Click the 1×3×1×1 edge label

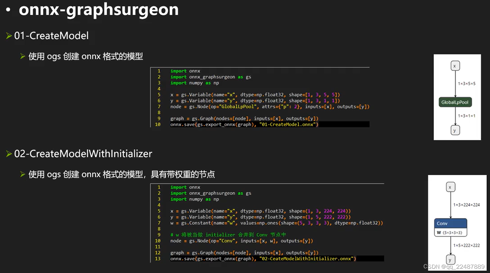(x=467, y=116)
